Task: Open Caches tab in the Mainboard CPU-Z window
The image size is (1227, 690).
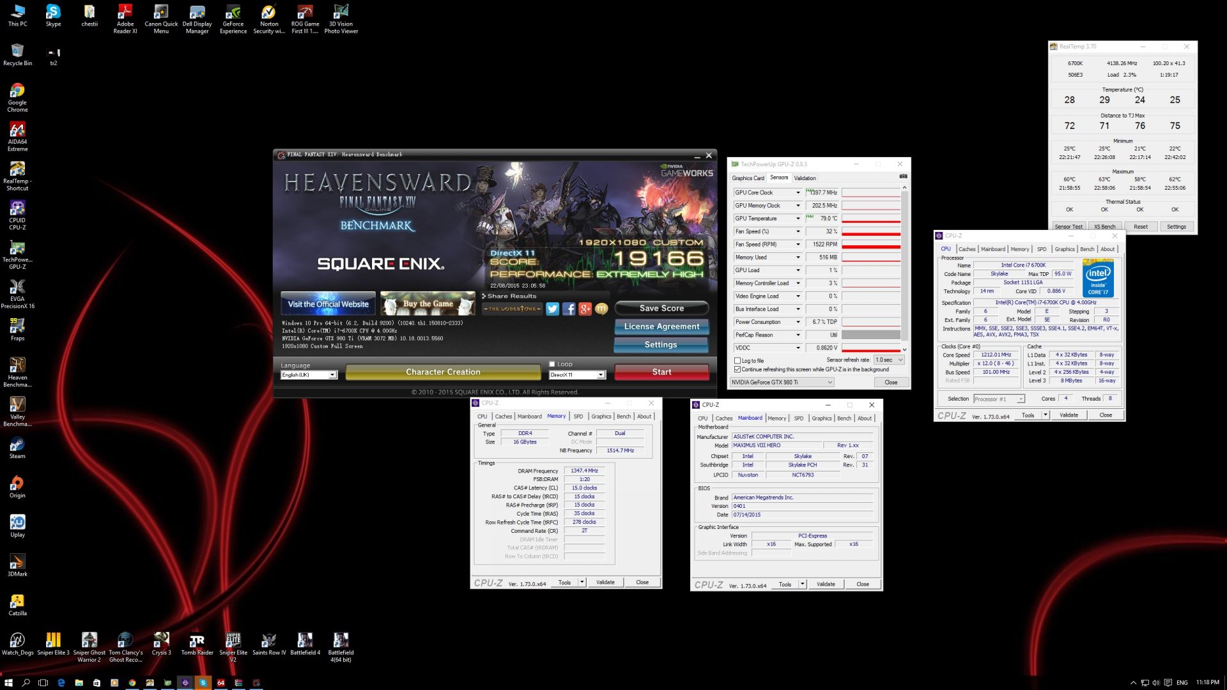Action: (723, 418)
